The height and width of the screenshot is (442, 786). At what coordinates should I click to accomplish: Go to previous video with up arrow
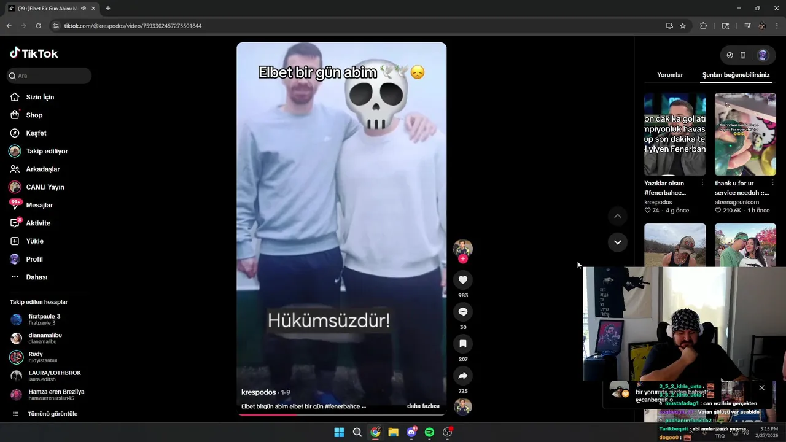618,216
